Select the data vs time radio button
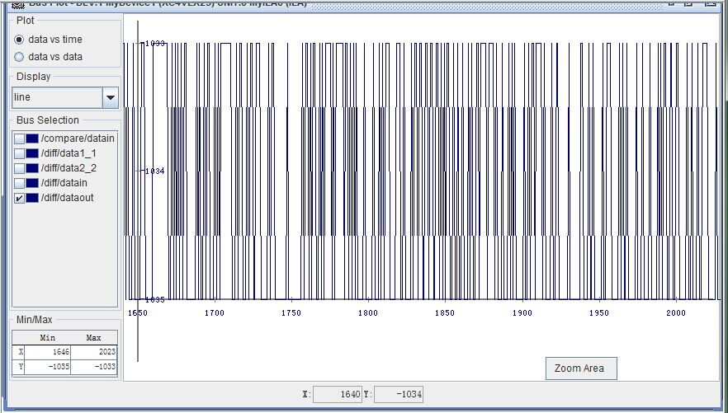This screenshot has height=413, width=728. pos(19,40)
